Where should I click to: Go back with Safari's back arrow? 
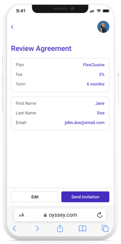[x=14, y=228]
